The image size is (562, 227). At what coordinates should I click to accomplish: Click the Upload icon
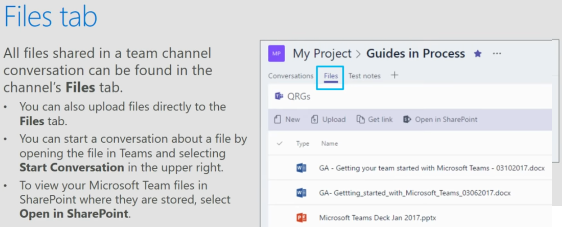(x=315, y=119)
